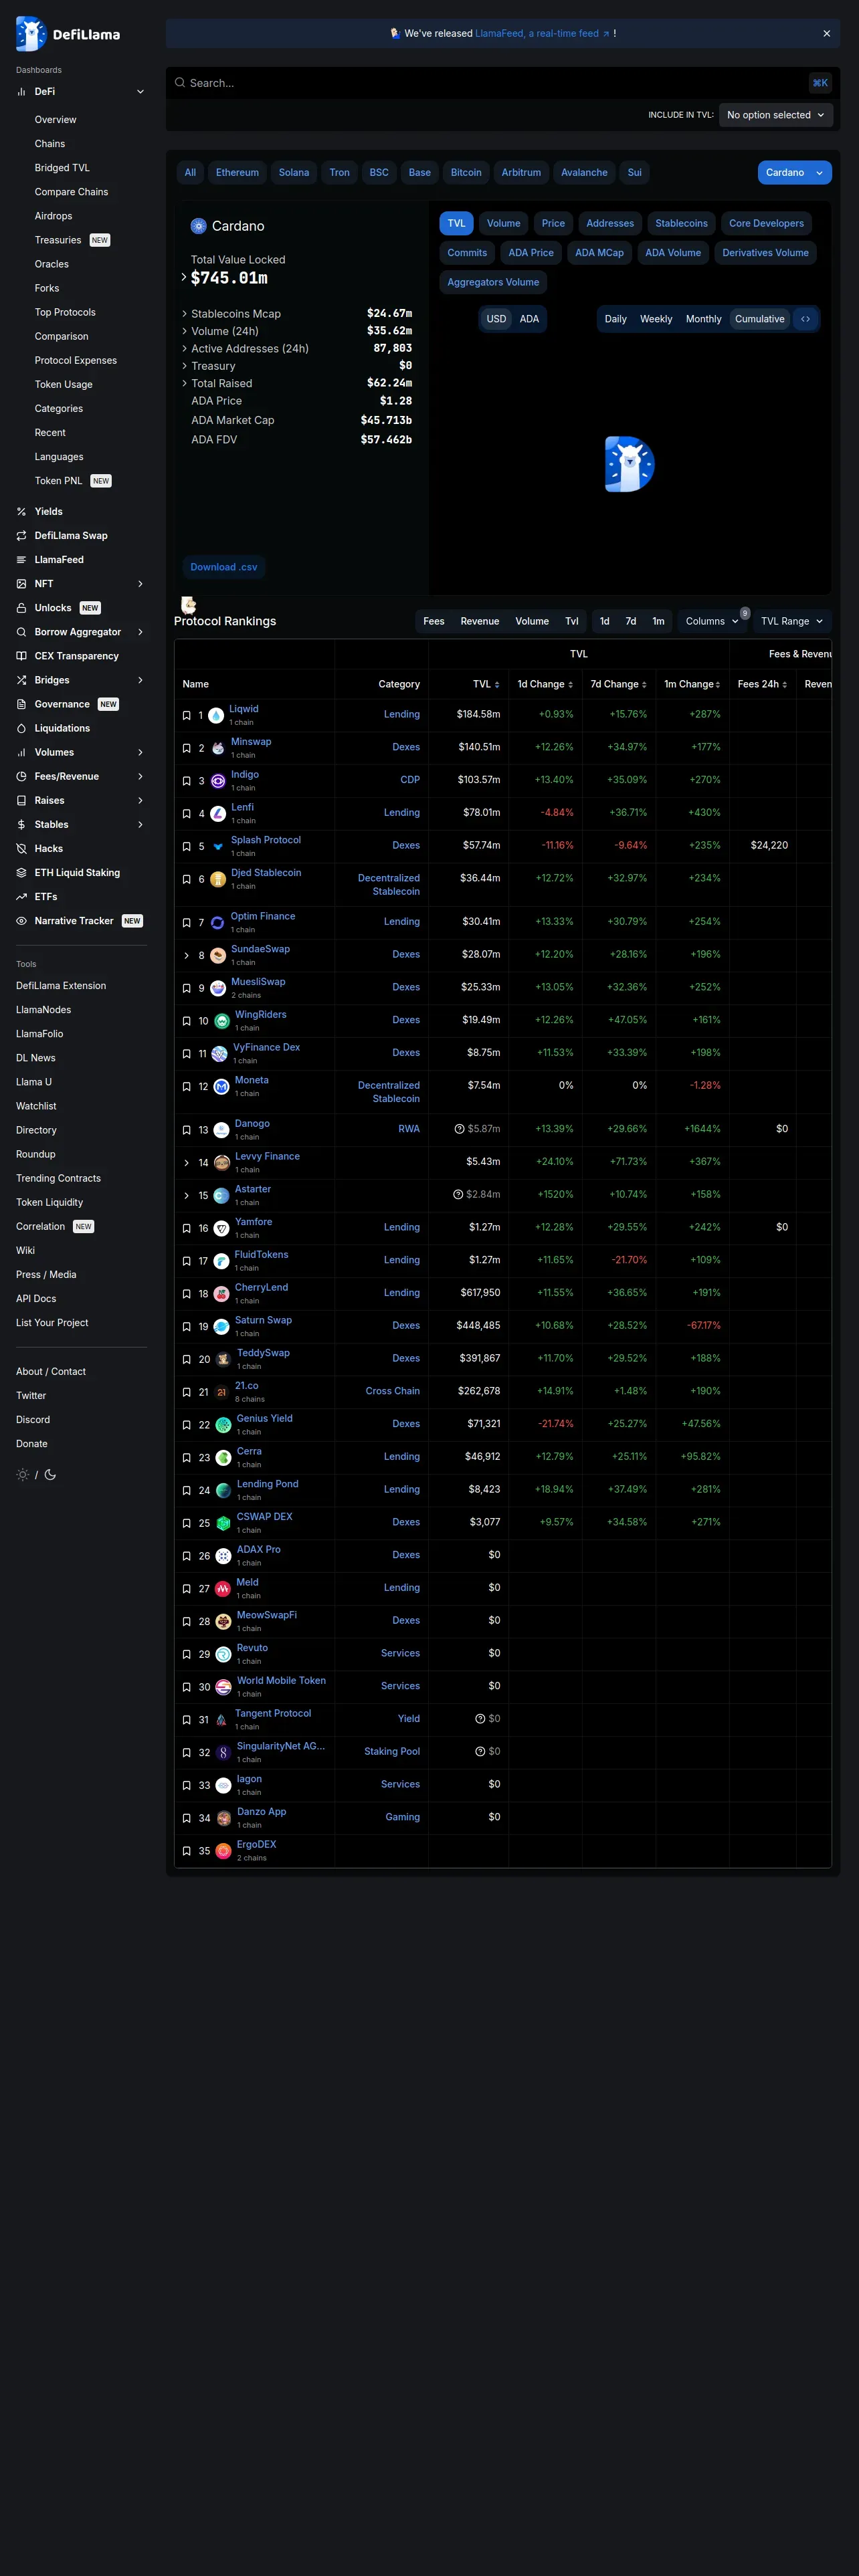Image resolution: width=859 pixels, height=2576 pixels.
Task: Toggle chart denomination to USD
Action: tap(496, 319)
